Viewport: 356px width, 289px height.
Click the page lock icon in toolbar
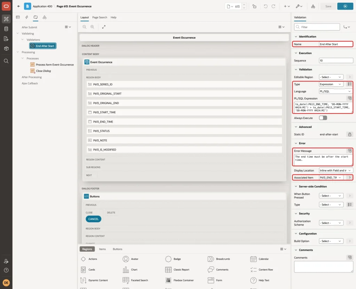(x=254, y=6)
